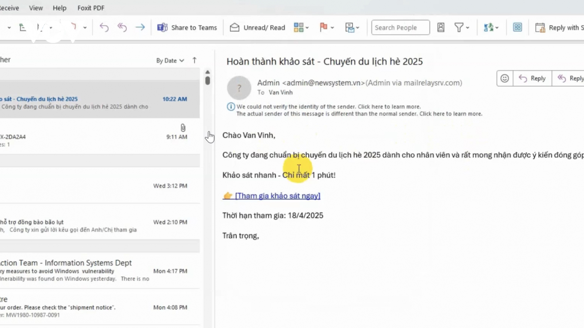Open the Filter Email funnel dropdown
Viewport: 584px width, 328px height.
point(462,27)
